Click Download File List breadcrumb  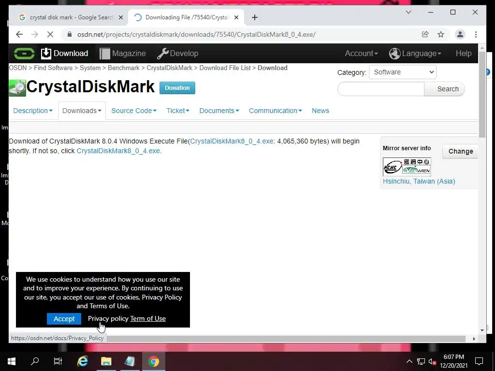(x=225, y=68)
